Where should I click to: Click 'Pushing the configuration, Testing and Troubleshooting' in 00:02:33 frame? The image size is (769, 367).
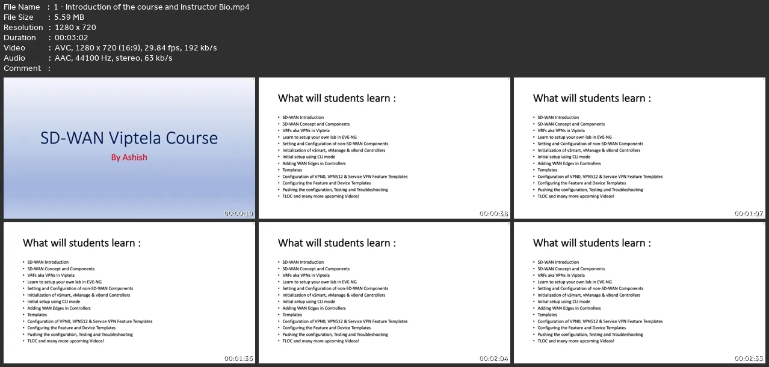pyautogui.click(x=590, y=335)
